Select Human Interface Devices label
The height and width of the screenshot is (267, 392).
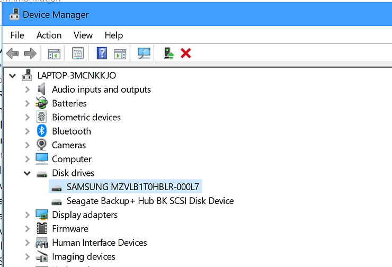100,243
